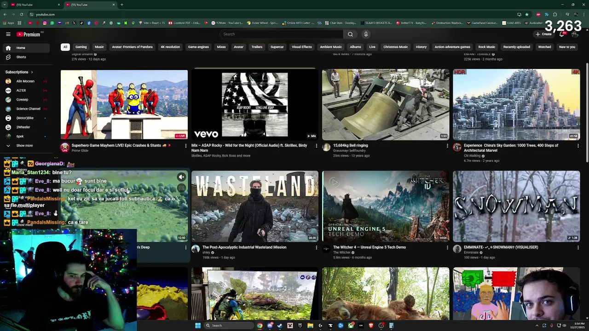
Task: Open the Picker Wheel bookmark
Action: coord(262,23)
